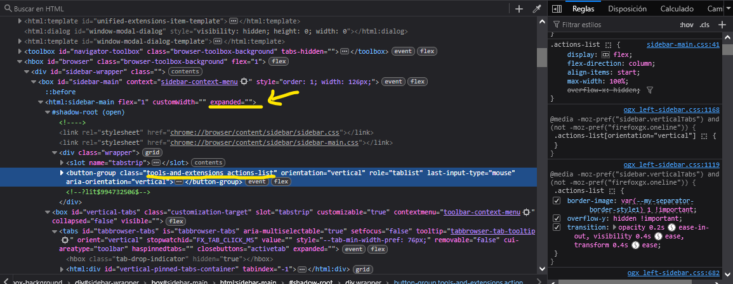Click the ellipsis badge in slot tabstrip node
Viewport: 733px width, 284px height.
tap(156, 163)
